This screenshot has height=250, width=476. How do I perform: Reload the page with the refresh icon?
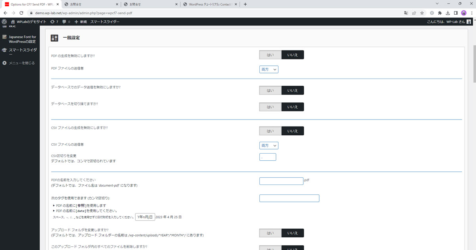[21, 13]
